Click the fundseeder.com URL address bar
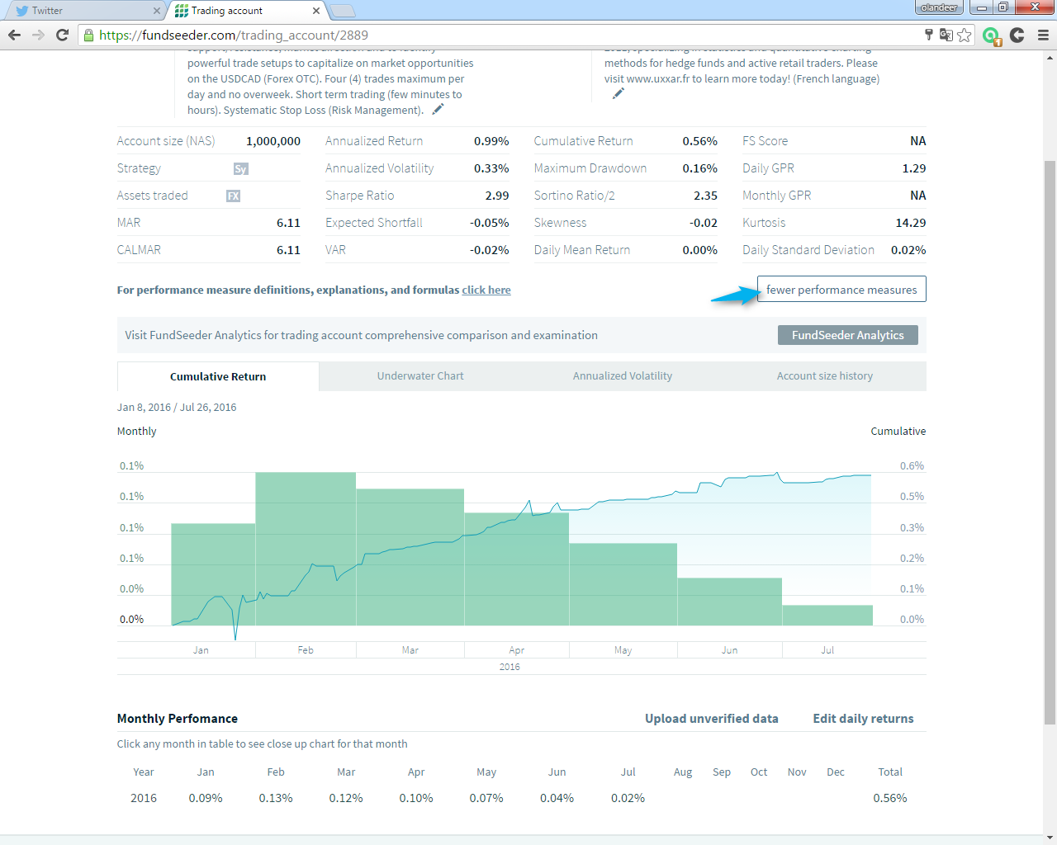Screen dimensions: 1057x845 click(495, 35)
